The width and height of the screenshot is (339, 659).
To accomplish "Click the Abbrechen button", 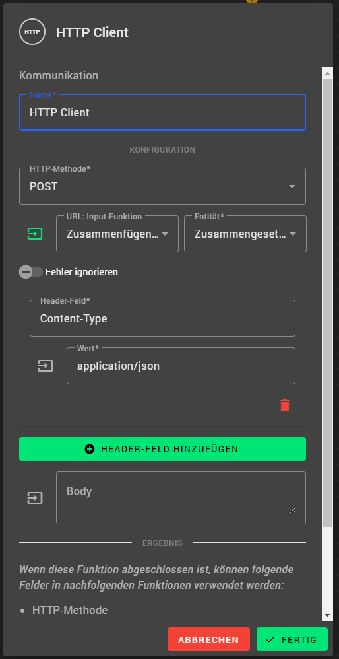I will coord(208,639).
